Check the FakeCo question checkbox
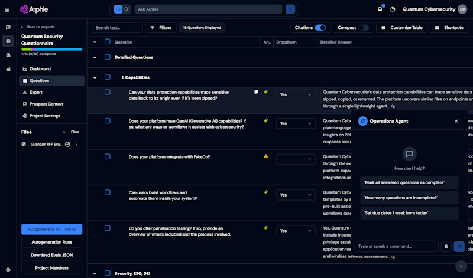This screenshot has height=278, width=473. (108, 156)
